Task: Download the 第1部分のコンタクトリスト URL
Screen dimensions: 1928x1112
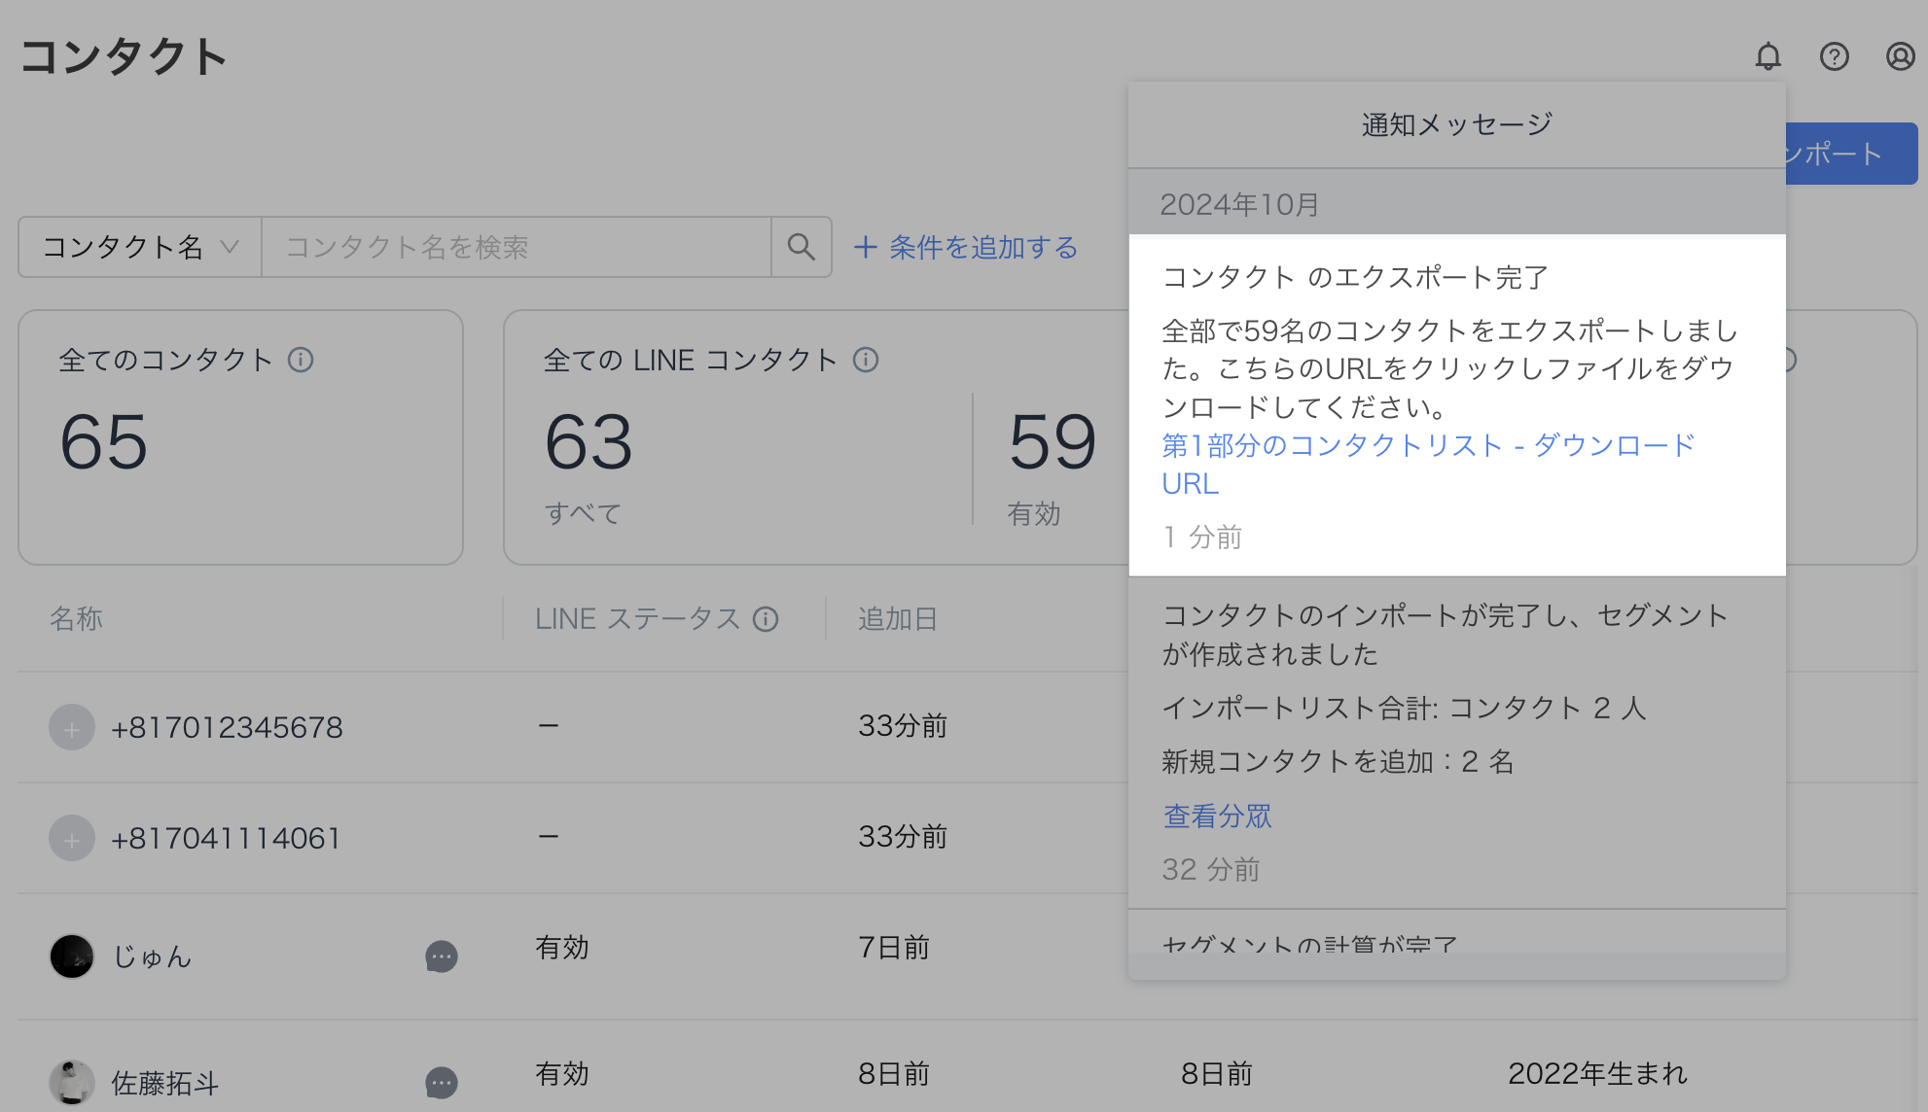Action: (x=1427, y=446)
